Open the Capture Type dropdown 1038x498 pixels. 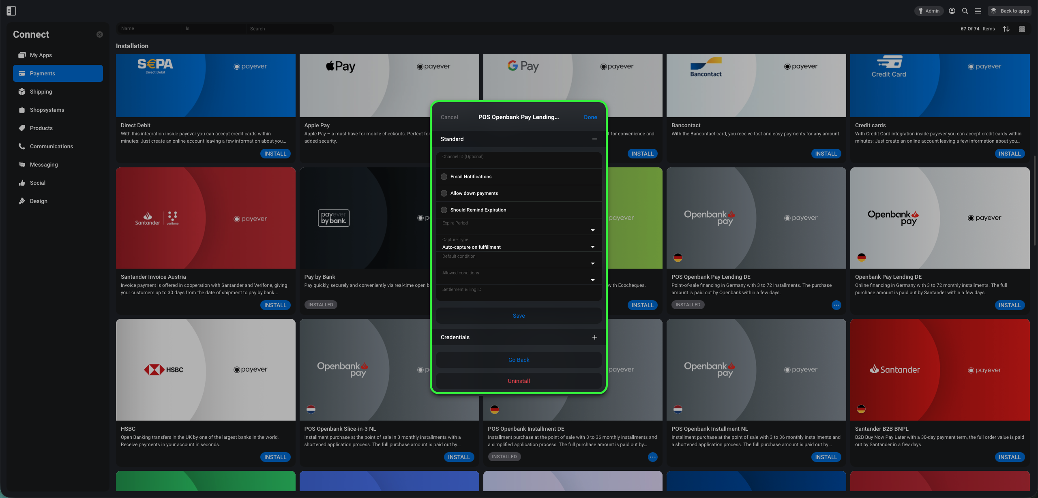pos(519,244)
